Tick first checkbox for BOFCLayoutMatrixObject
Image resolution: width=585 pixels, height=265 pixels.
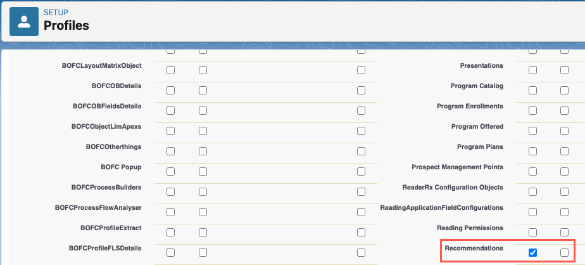point(171,70)
